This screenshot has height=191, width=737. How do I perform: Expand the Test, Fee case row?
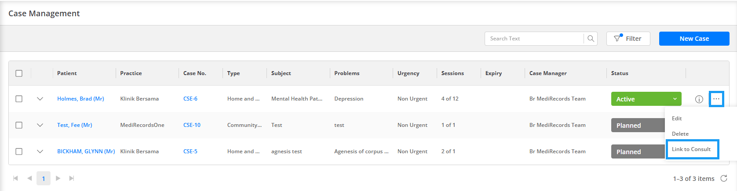point(40,125)
